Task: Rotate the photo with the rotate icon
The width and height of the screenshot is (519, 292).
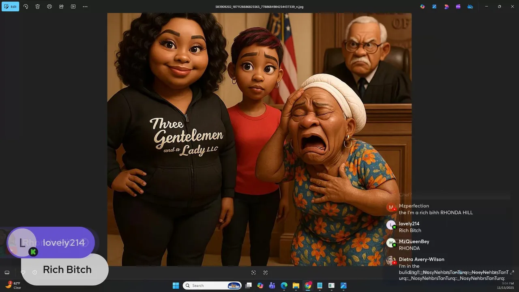Action: [x=26, y=6]
